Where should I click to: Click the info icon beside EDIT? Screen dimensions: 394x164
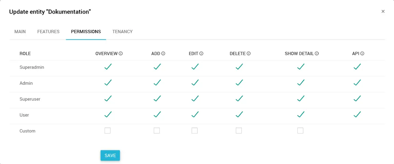tap(201, 54)
